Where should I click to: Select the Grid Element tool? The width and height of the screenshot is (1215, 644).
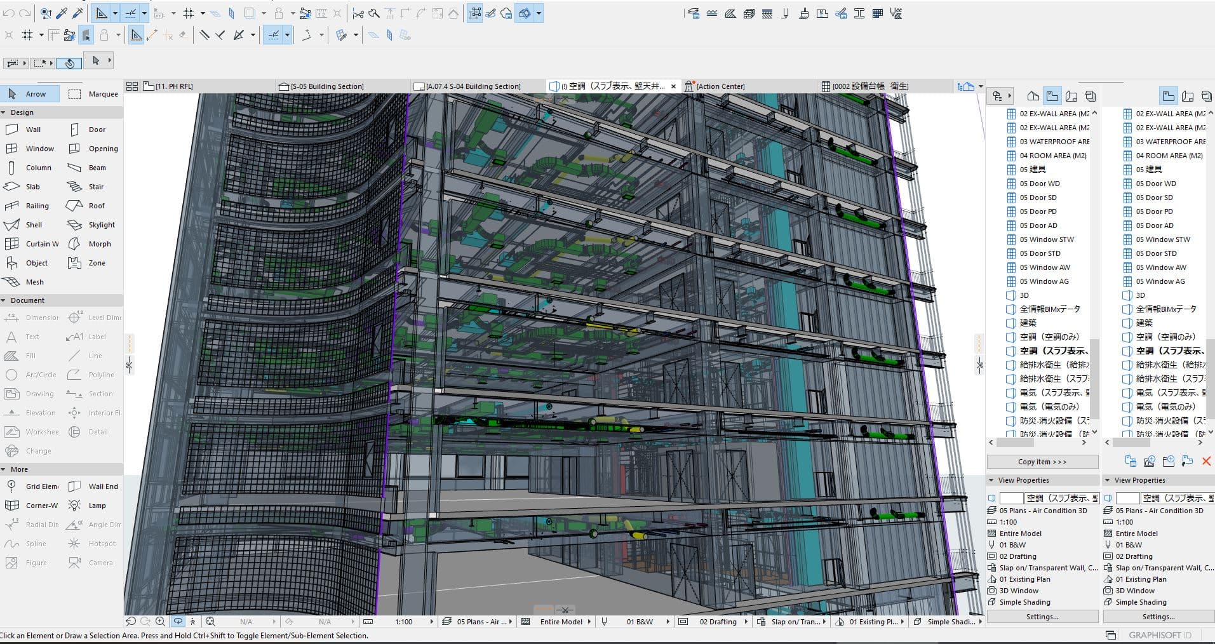pos(32,486)
